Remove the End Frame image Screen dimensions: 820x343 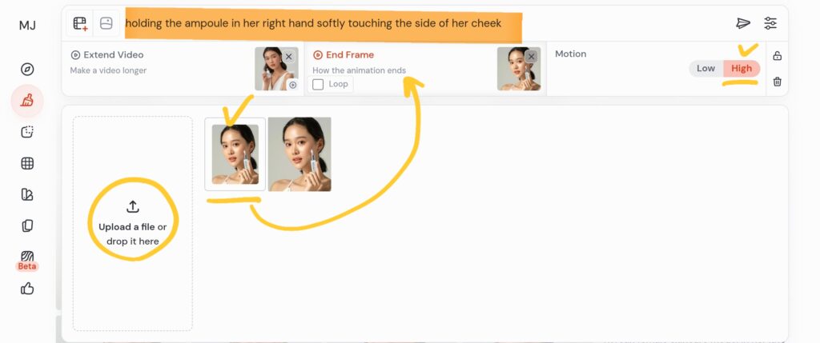tap(532, 57)
